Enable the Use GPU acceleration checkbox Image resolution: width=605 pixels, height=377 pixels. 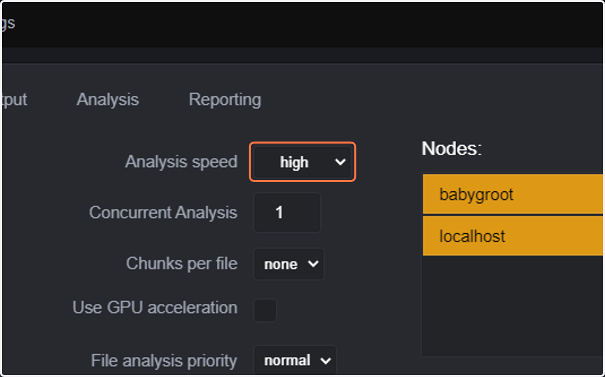tap(265, 310)
